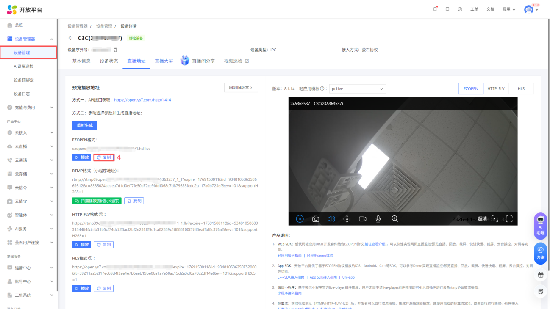550x309 pixels.
Task: Expand the 费用 dropdown in header
Action: (508, 9)
